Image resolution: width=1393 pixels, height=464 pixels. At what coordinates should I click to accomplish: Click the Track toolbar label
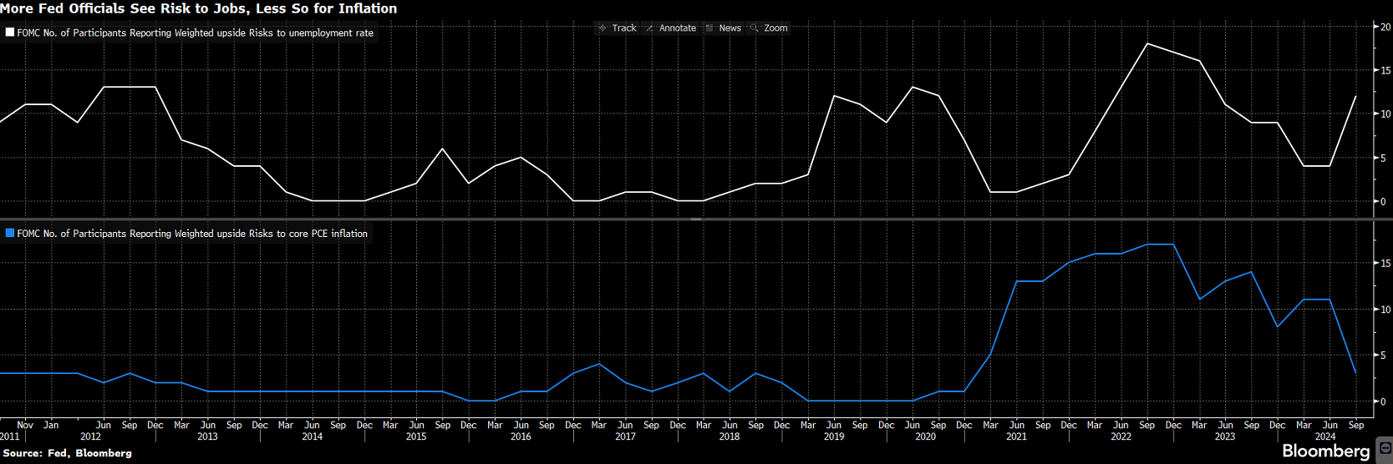(624, 28)
